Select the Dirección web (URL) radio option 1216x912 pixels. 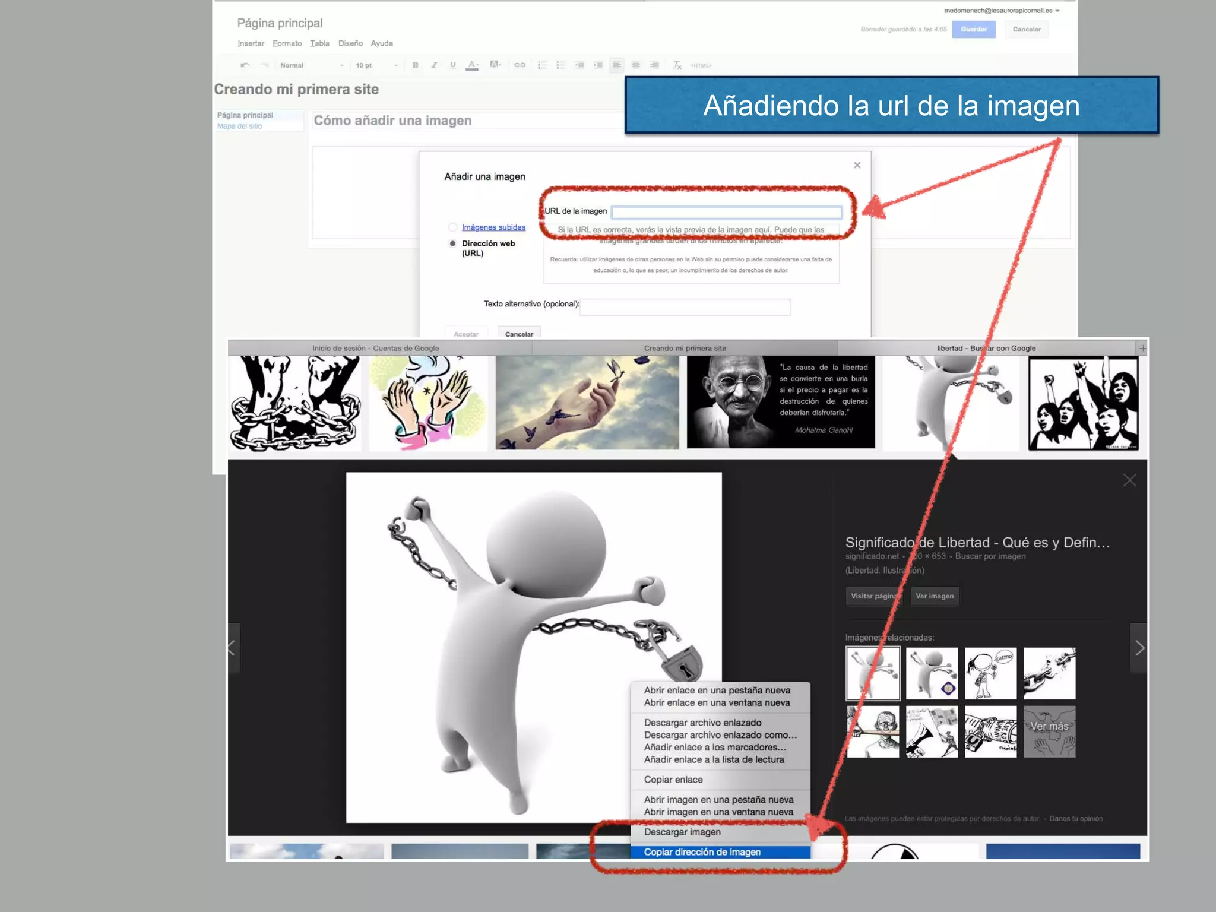(453, 243)
